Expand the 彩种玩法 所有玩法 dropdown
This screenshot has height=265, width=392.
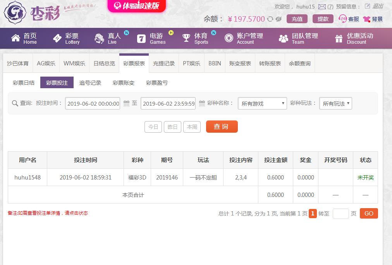coord(335,103)
